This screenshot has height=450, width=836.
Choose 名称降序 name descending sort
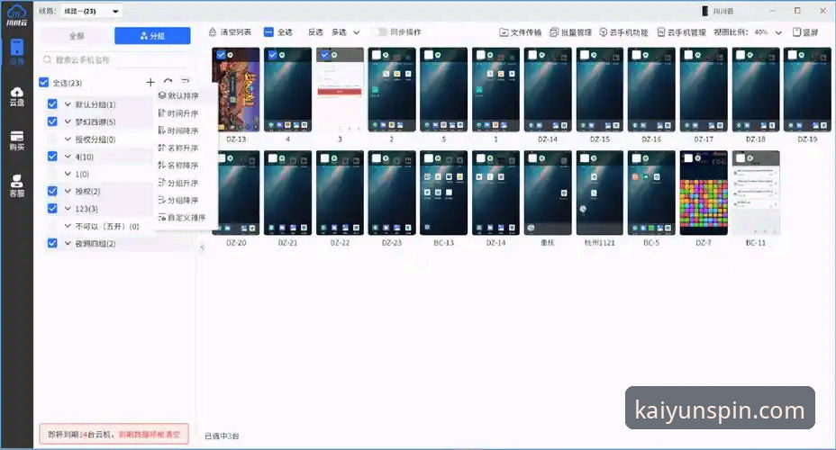click(185, 165)
